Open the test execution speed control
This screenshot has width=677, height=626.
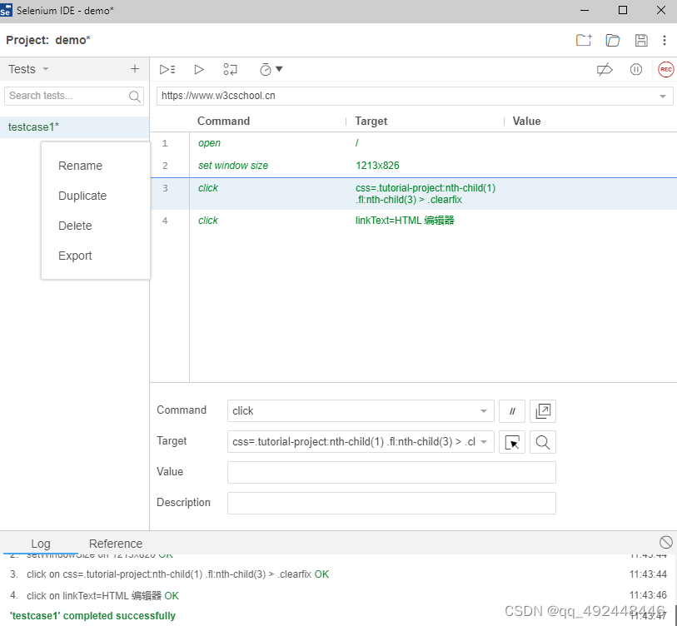(x=271, y=70)
